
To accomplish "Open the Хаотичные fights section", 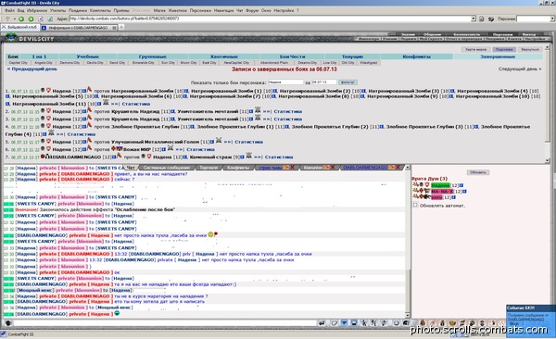I will pos(223,56).
